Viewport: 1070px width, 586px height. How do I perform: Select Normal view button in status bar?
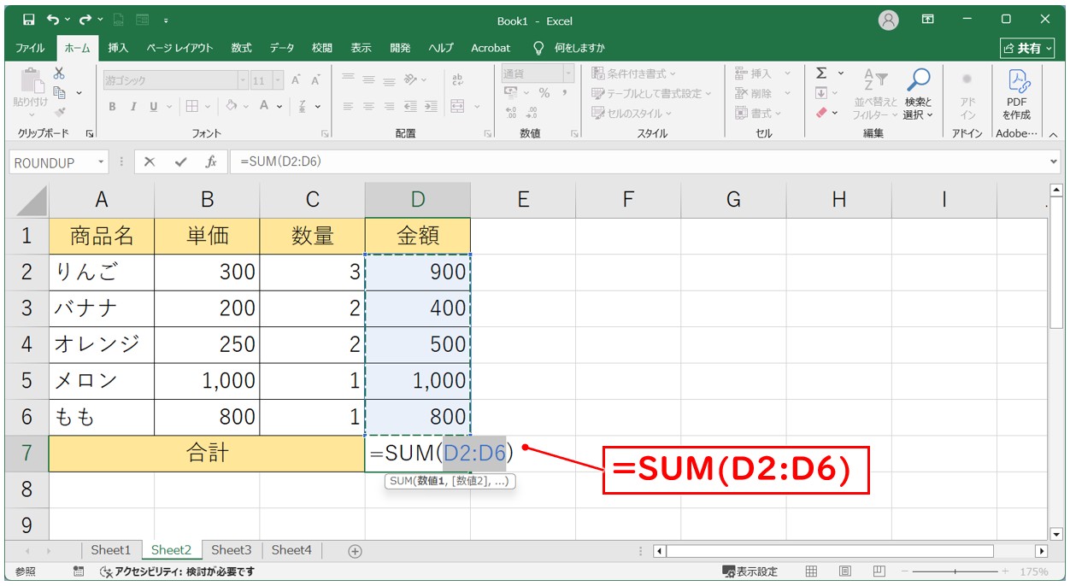812,571
